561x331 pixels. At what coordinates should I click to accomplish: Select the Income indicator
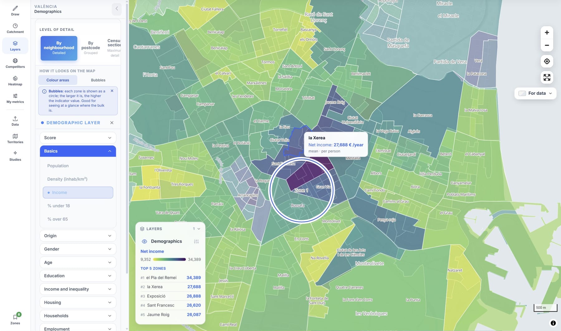(78, 192)
